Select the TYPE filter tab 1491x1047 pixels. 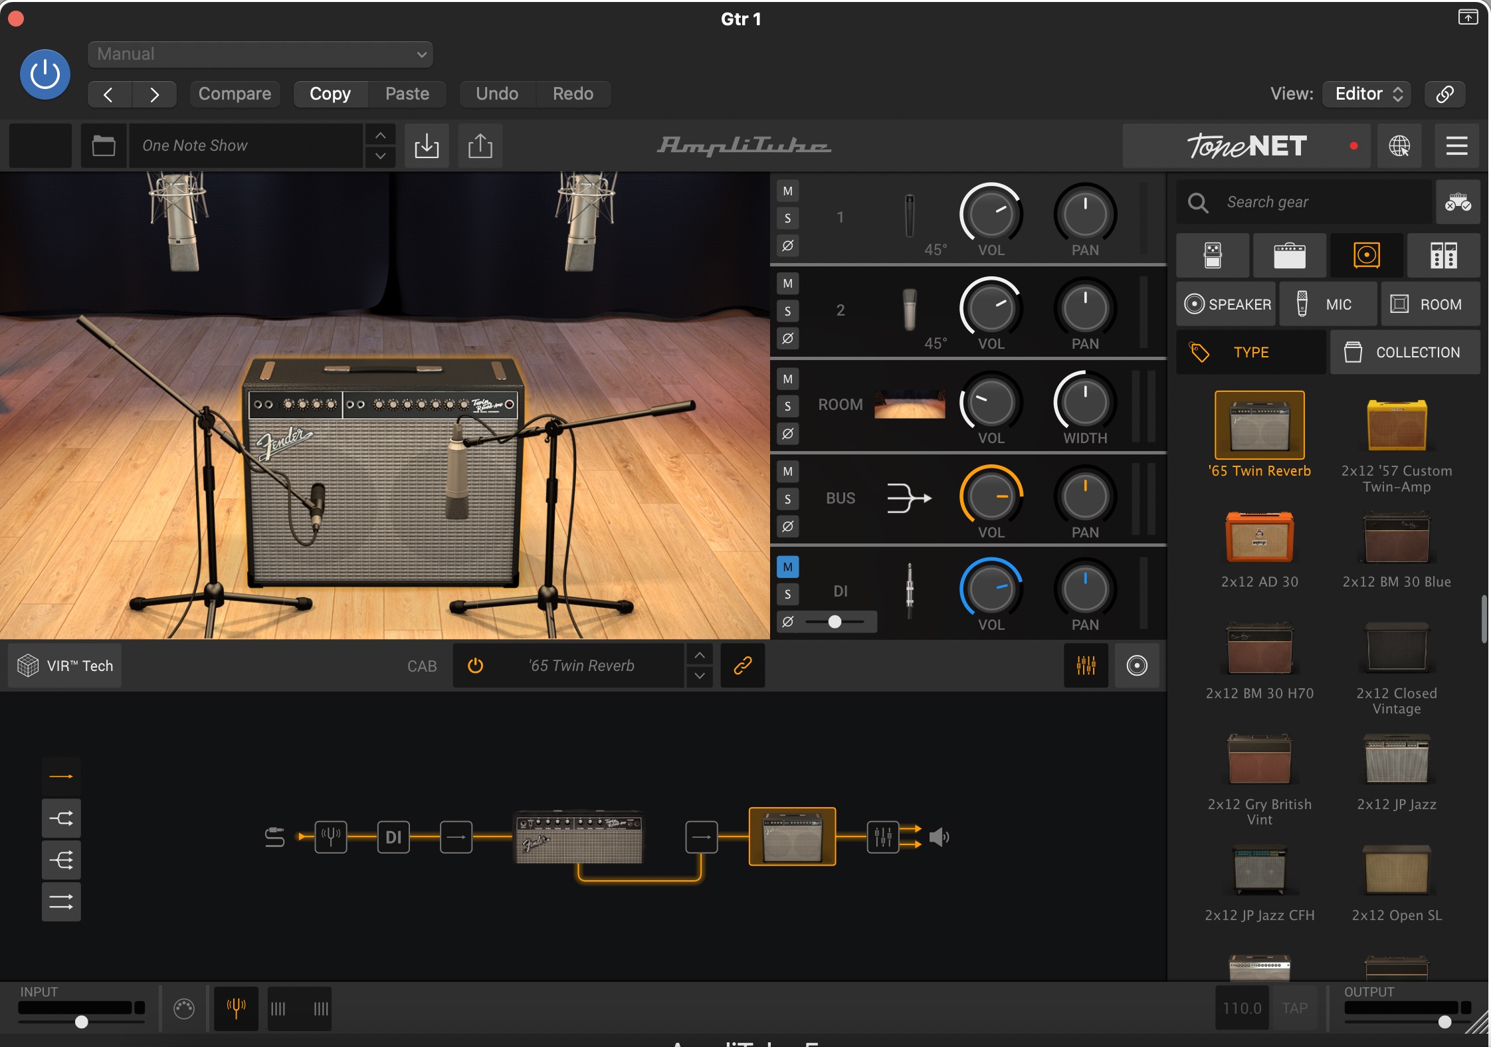(x=1251, y=352)
